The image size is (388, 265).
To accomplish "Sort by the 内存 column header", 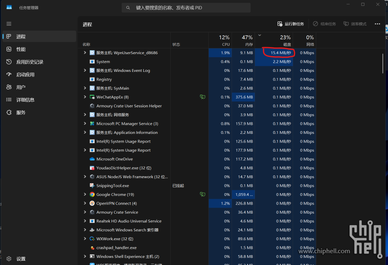I will tap(243, 40).
